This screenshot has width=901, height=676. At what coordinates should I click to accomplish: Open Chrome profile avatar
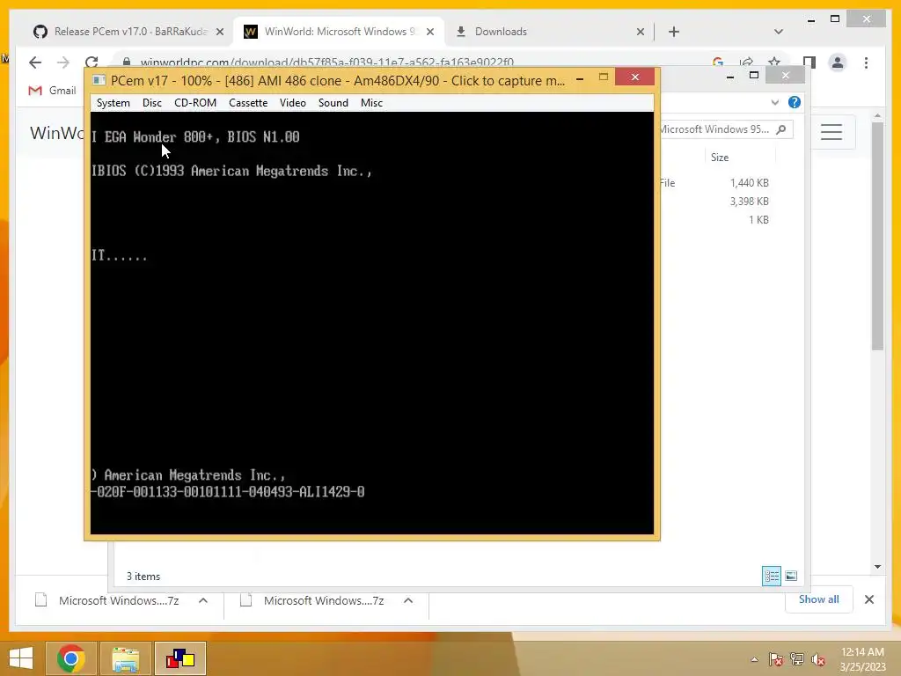pyautogui.click(x=838, y=62)
